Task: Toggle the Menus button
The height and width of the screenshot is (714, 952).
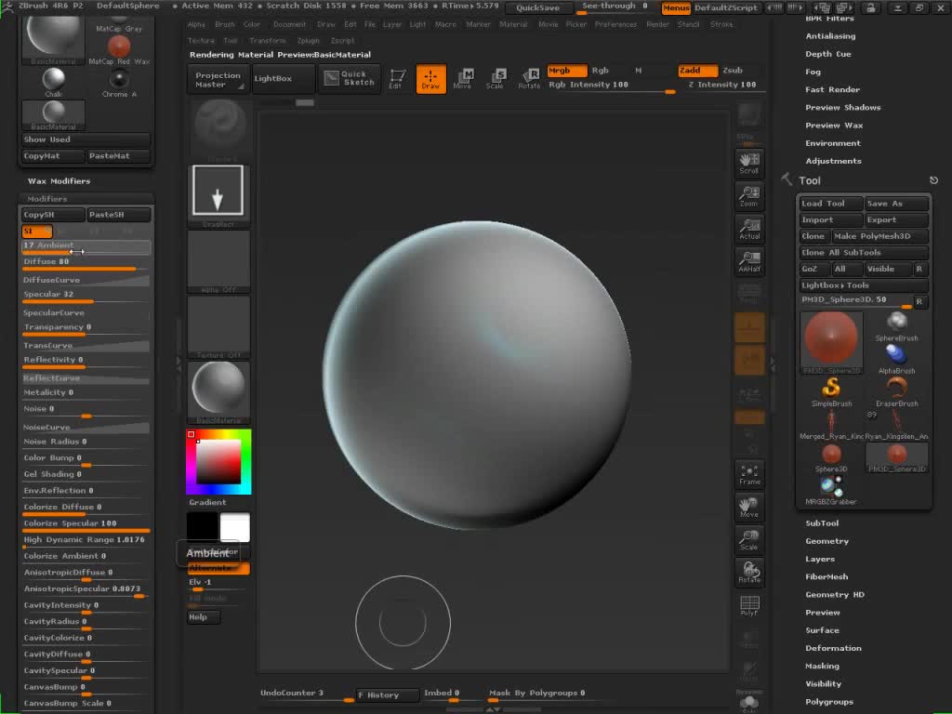Action: point(675,7)
